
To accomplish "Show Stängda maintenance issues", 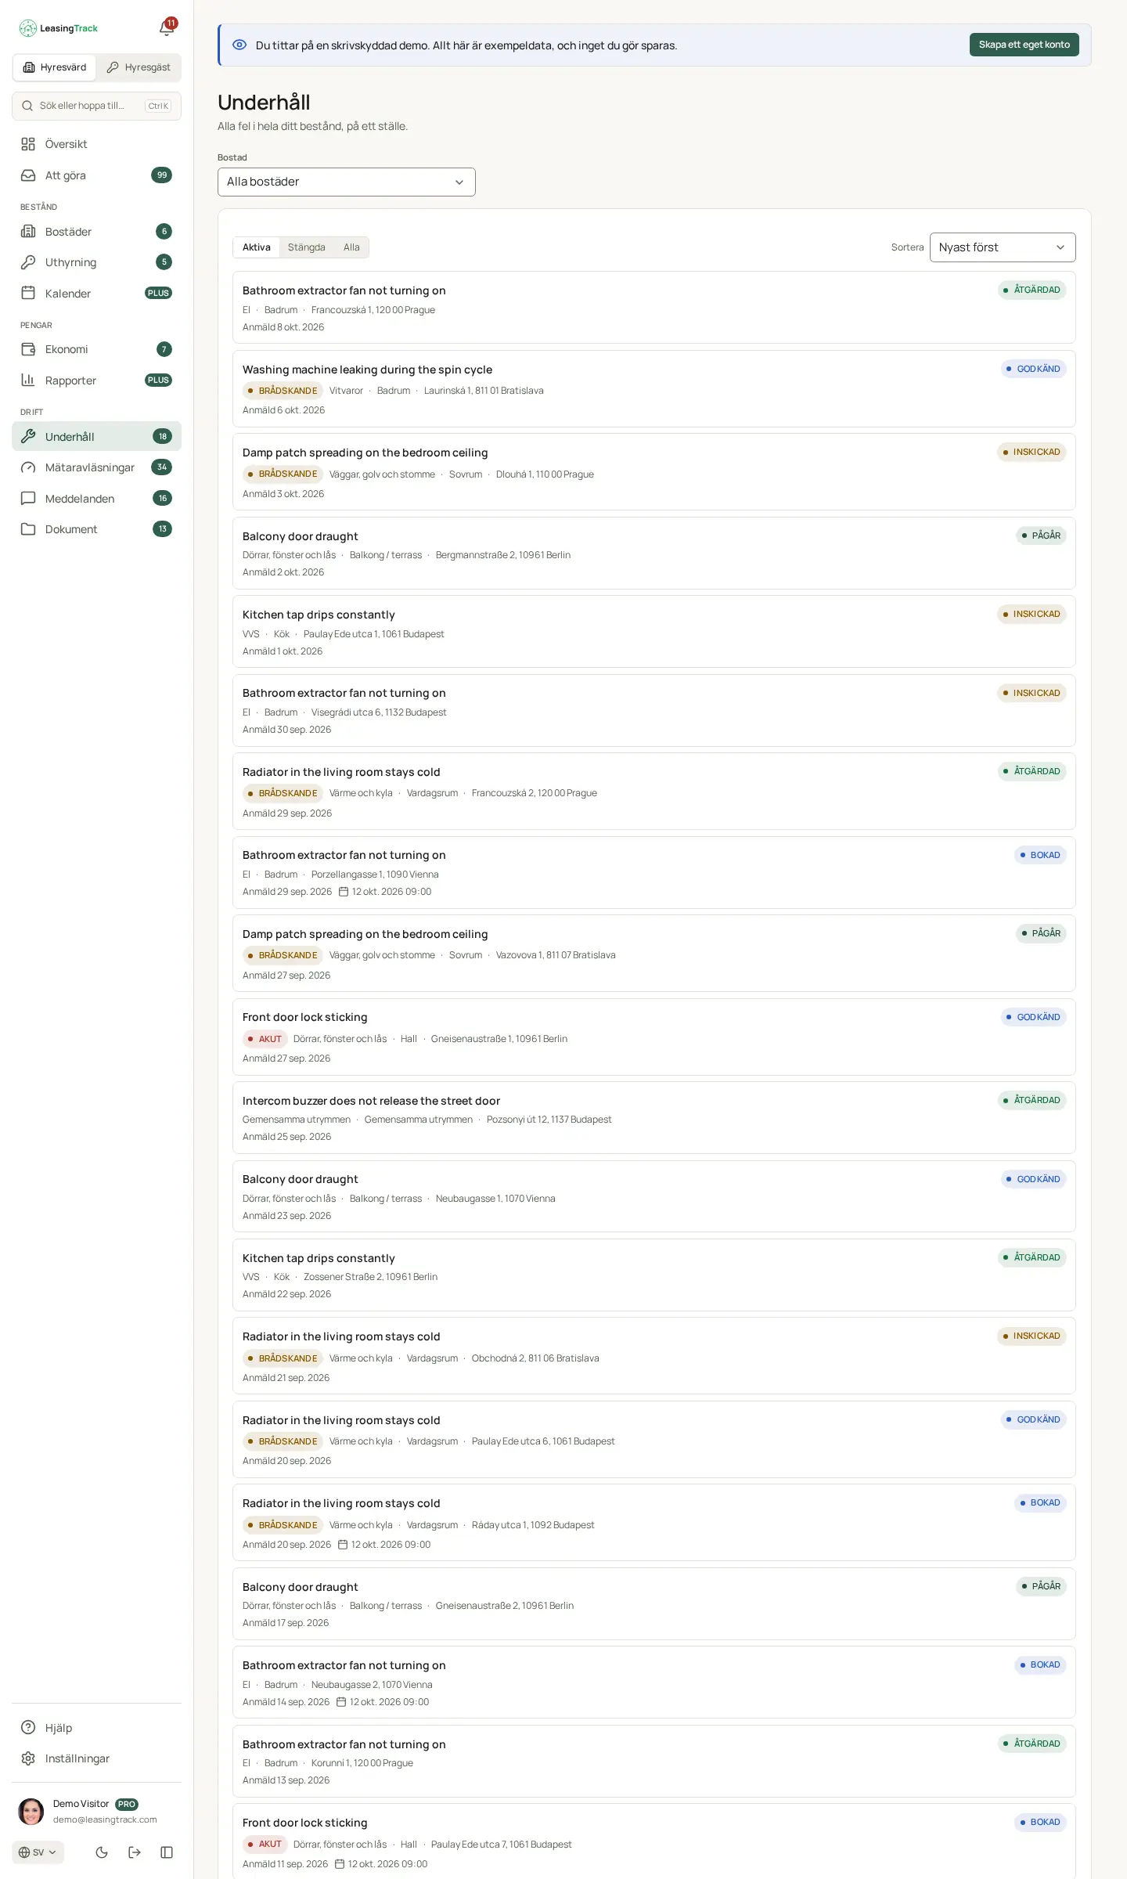I will coord(306,247).
